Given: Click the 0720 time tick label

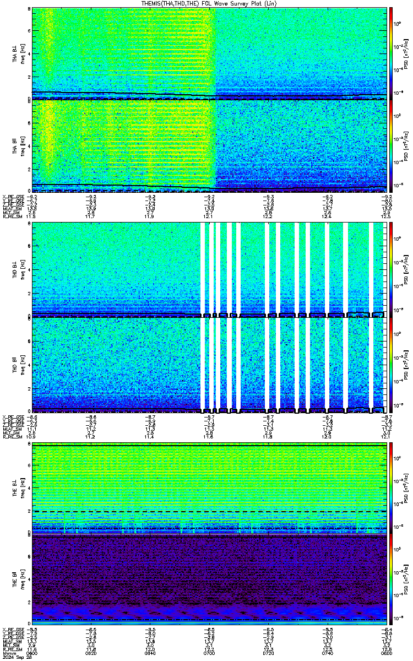Looking at the screenshot, I should point(268,653).
